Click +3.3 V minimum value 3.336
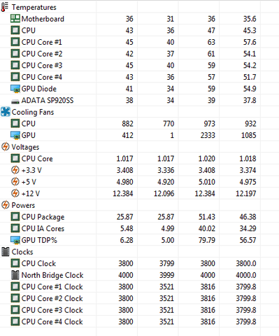Viewport: 279px width, 336px height. tap(166, 170)
